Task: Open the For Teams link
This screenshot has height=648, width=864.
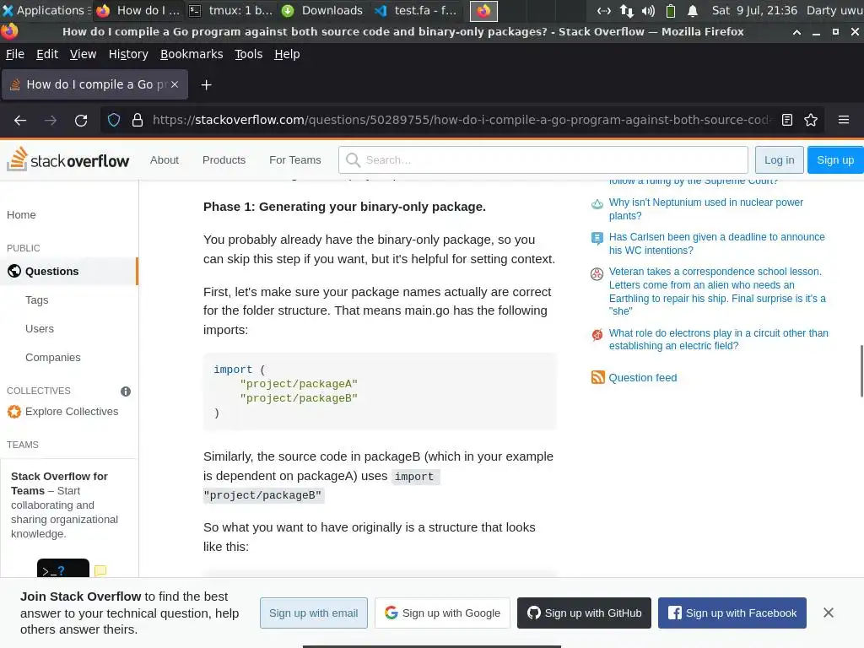Action: (294, 159)
